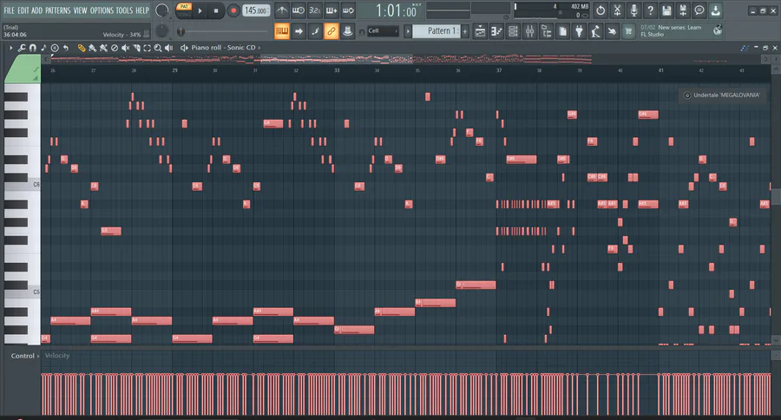Open the Browser panel icon
The image size is (781, 420).
coord(546,31)
